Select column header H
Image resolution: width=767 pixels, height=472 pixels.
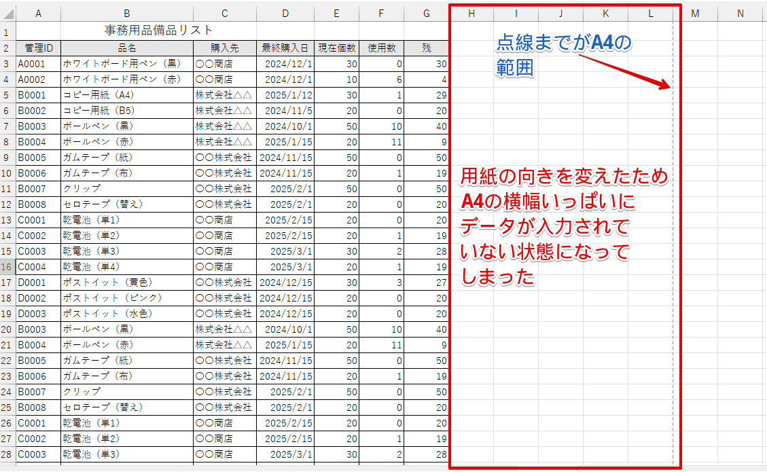(x=471, y=12)
